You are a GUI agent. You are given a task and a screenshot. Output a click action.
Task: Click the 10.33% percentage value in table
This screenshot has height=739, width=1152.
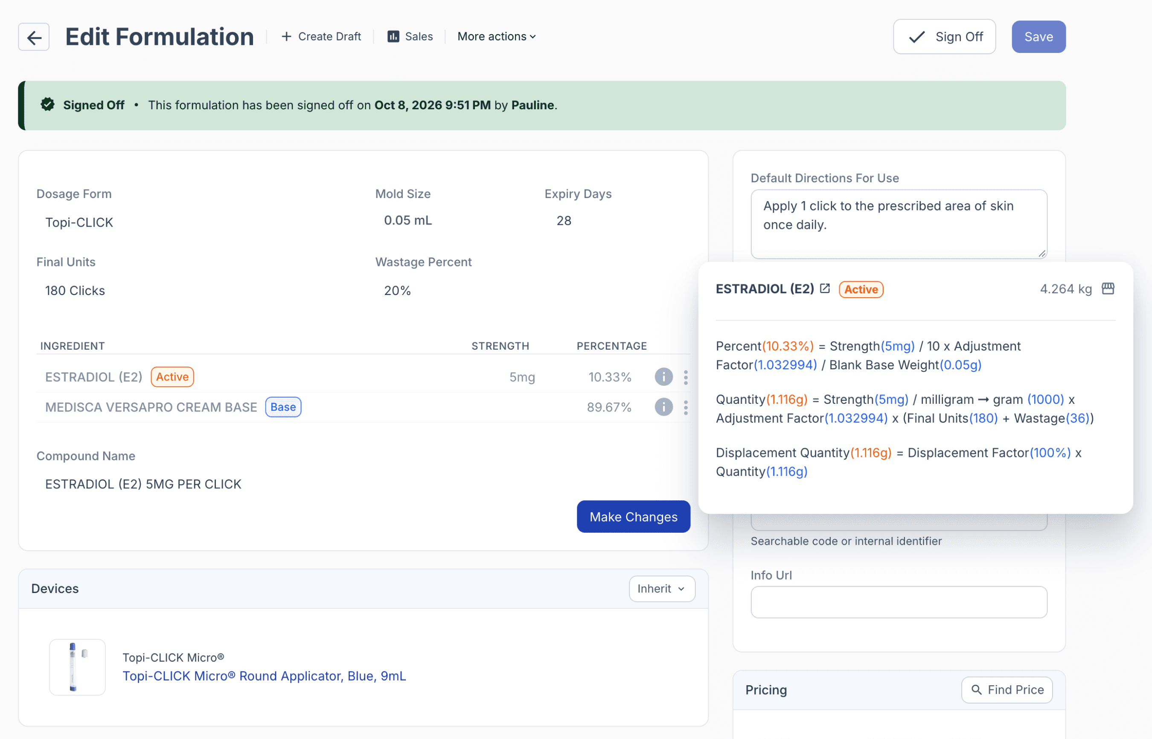(x=610, y=377)
